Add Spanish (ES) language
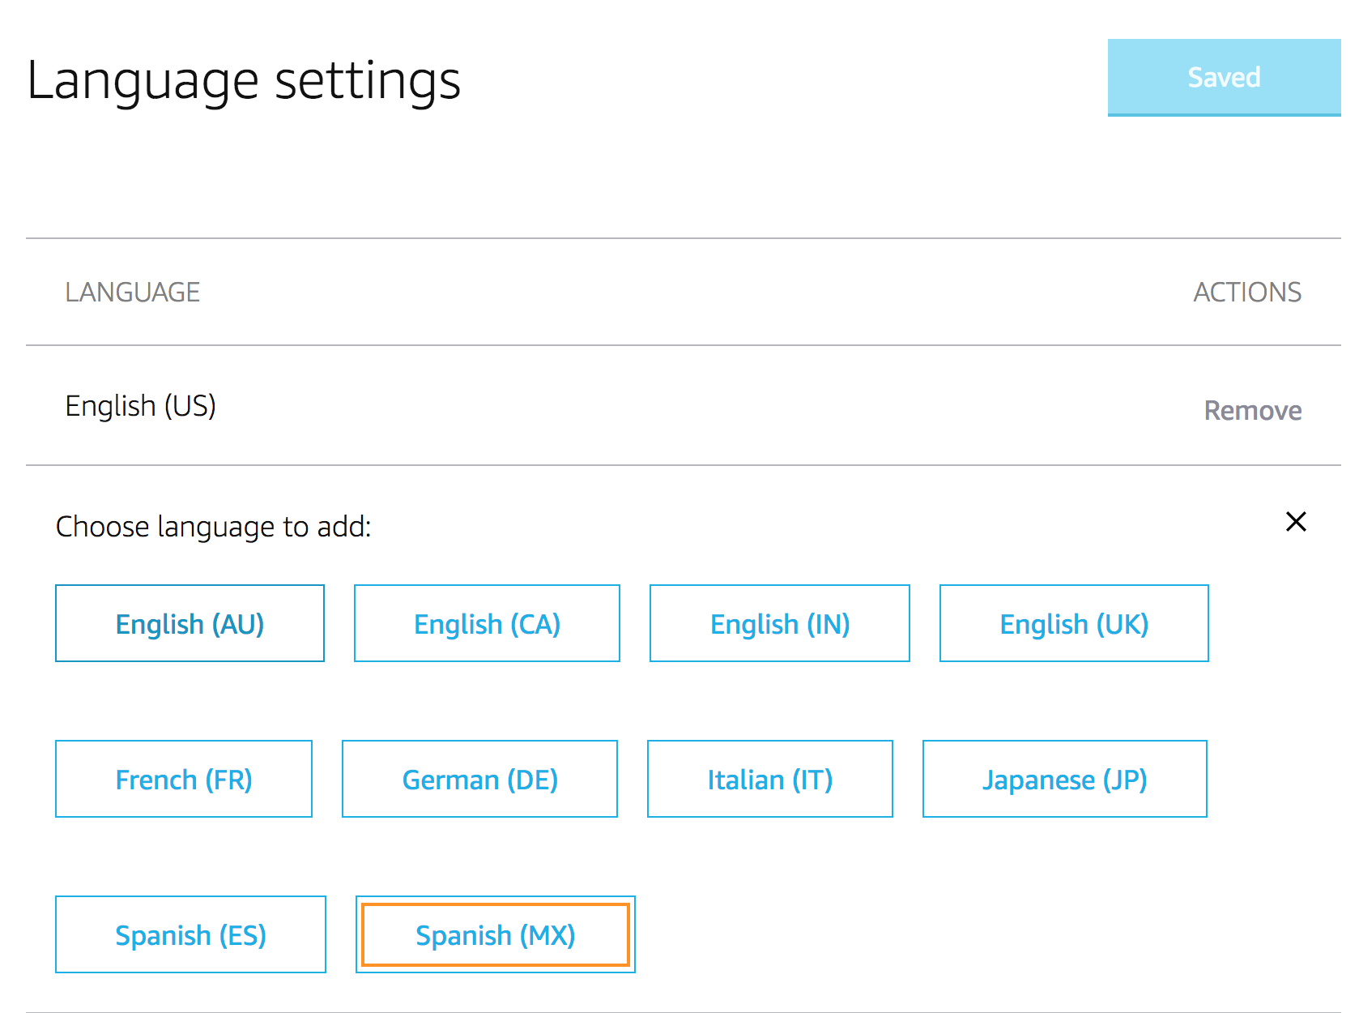The width and height of the screenshot is (1359, 1013). coord(190,934)
